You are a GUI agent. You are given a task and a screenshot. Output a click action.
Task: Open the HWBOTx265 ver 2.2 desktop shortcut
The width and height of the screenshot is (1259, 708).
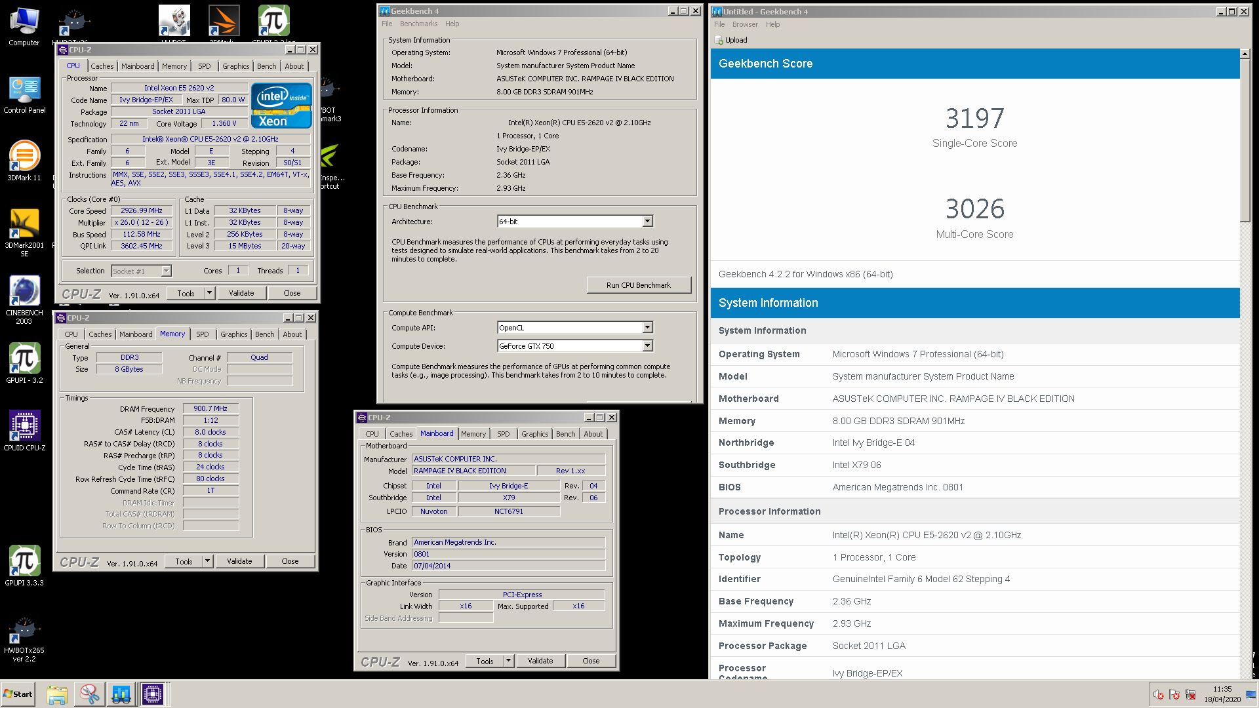coord(24,639)
